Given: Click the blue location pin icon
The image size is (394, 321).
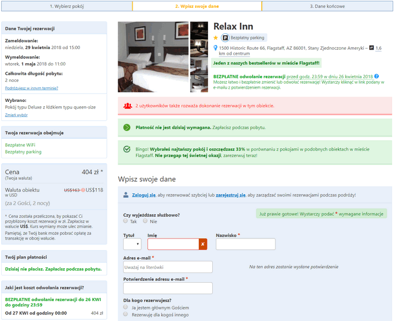Looking at the screenshot, I should click(x=215, y=48).
